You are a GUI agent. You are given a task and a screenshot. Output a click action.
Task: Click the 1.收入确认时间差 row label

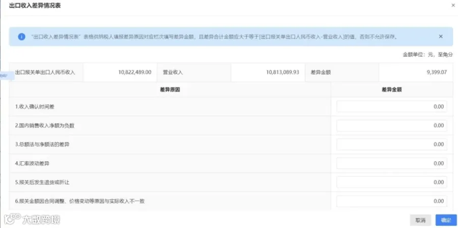(x=35, y=107)
